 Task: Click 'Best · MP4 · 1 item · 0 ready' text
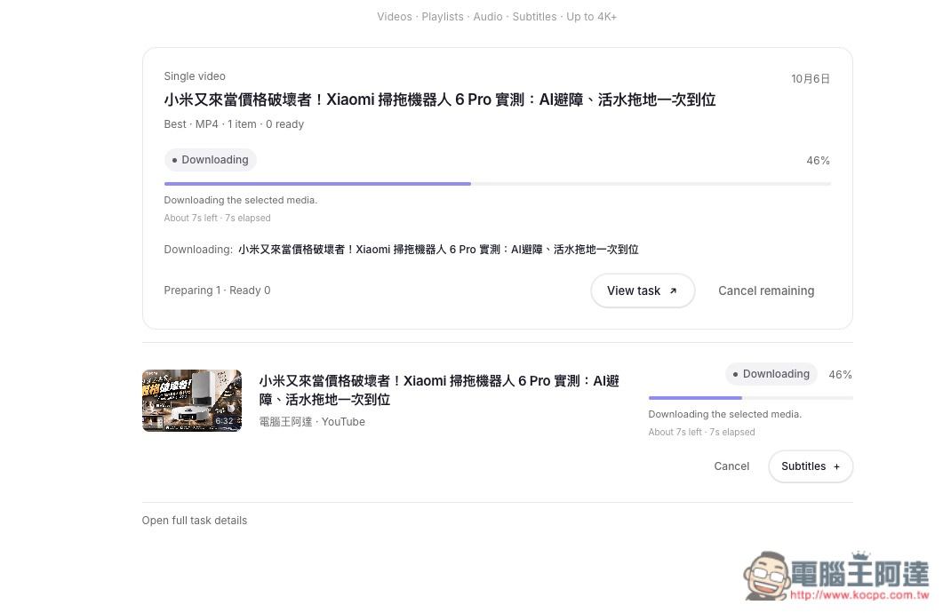[x=234, y=124]
